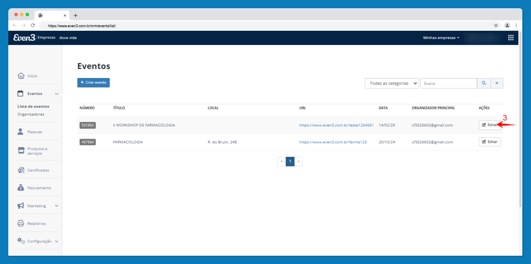Viewport: 531px width, 264px height.
Task: Open Produtos e serviços in sidebar
Action: [x=37, y=151]
